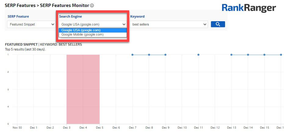Click the info icon beside SERP Features Monitor

point(92,5)
